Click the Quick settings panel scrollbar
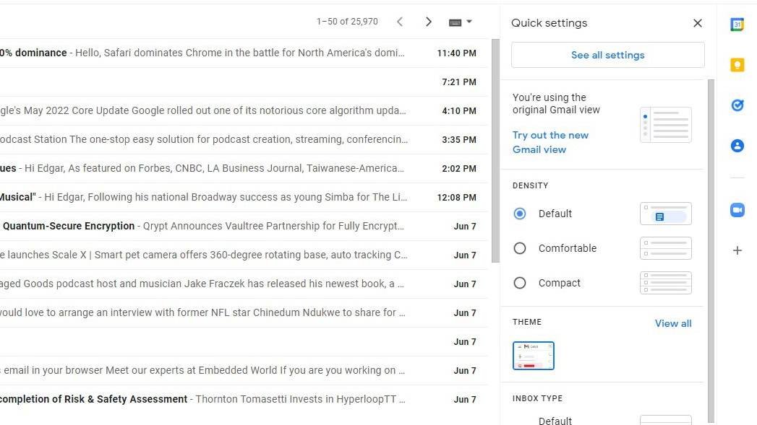757x425 pixels. tap(710, 245)
